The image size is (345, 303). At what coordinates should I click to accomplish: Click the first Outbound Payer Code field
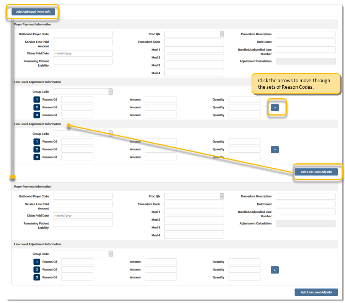click(x=82, y=34)
